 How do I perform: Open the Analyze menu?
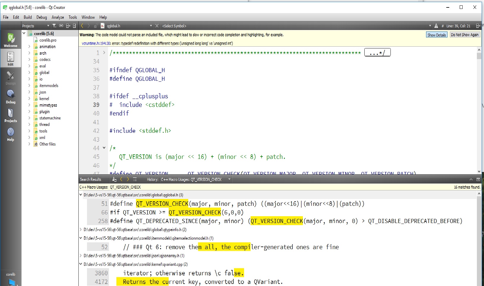58,17
